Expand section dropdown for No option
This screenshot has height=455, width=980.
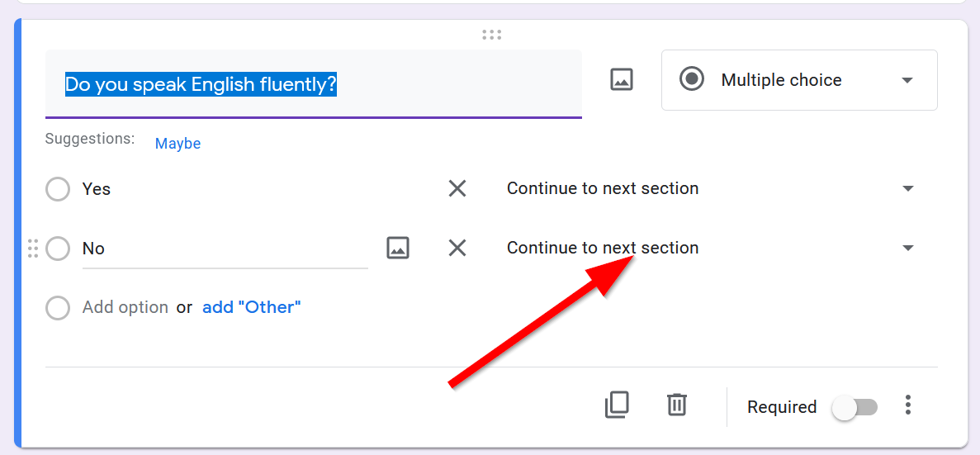coord(908,248)
